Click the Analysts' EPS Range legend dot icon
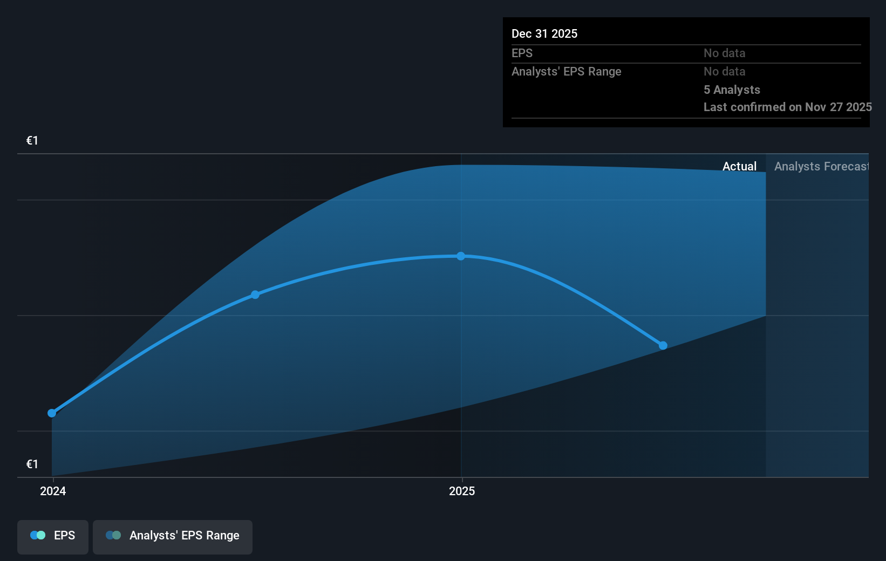This screenshot has height=561, width=886. pyautogui.click(x=114, y=535)
